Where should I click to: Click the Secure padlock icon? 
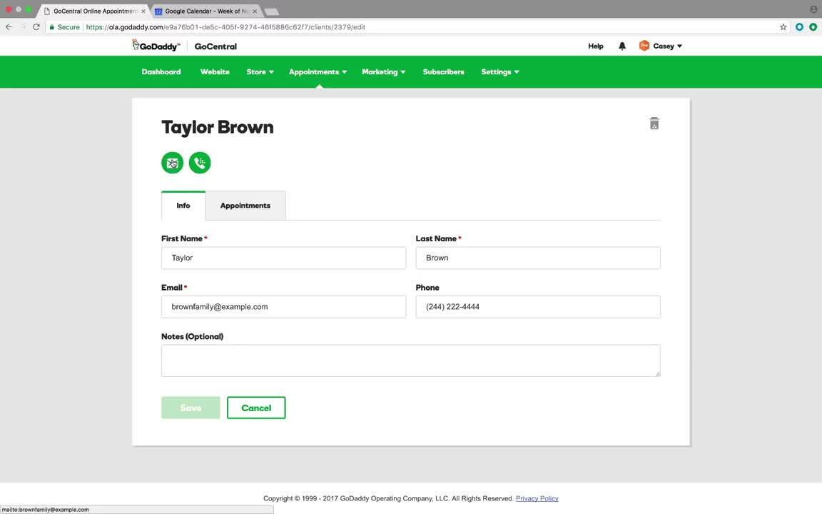(51, 26)
